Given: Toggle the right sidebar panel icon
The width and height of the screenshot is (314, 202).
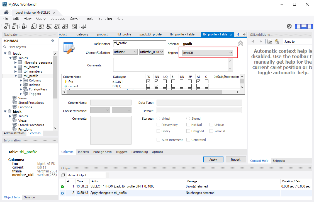Looking at the screenshot, I should 310,26.
